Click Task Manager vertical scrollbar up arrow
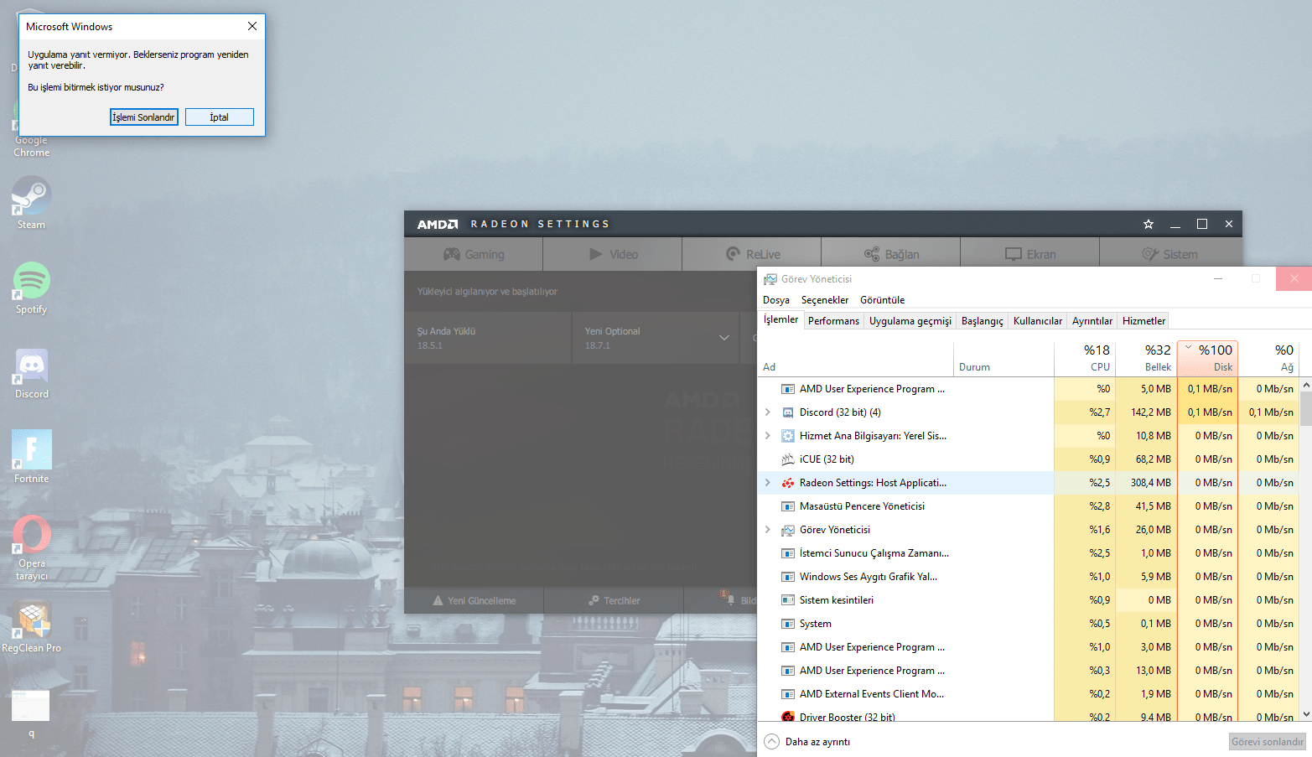Screen dimensions: 1312x757 [x=1305, y=385]
